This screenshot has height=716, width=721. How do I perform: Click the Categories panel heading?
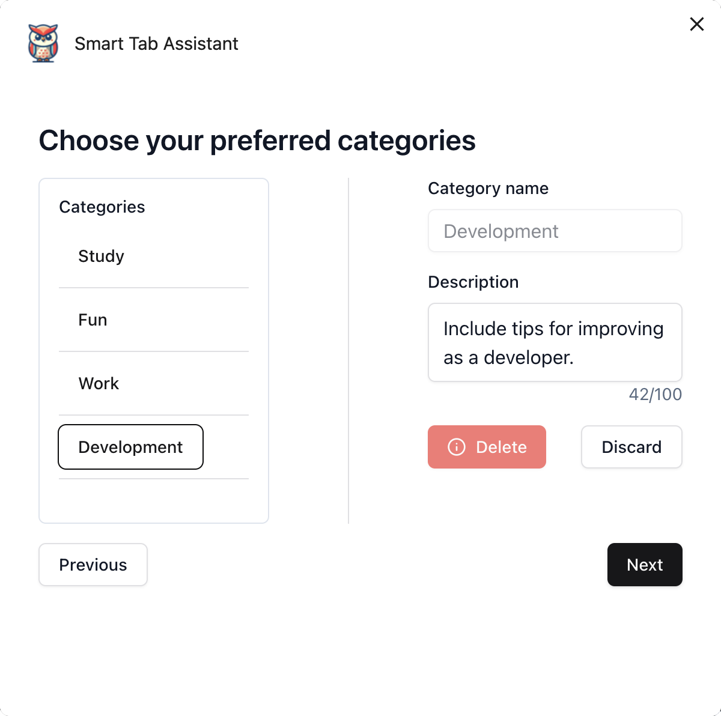coord(102,207)
